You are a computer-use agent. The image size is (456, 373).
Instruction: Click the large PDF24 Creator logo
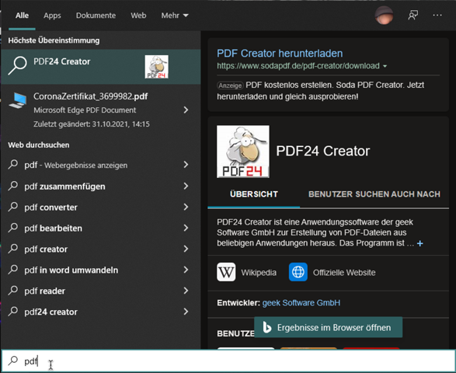tap(243, 152)
